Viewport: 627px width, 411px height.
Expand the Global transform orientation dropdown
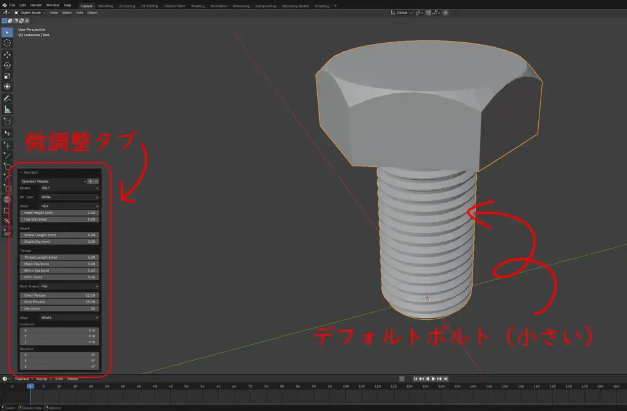(403, 12)
